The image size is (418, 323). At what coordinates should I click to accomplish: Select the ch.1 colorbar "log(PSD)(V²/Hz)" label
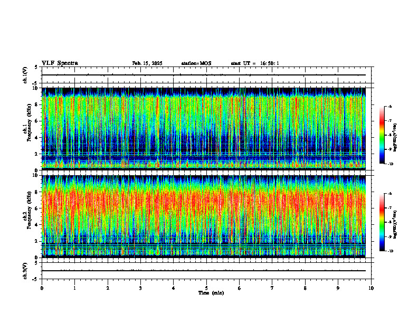coord(395,137)
